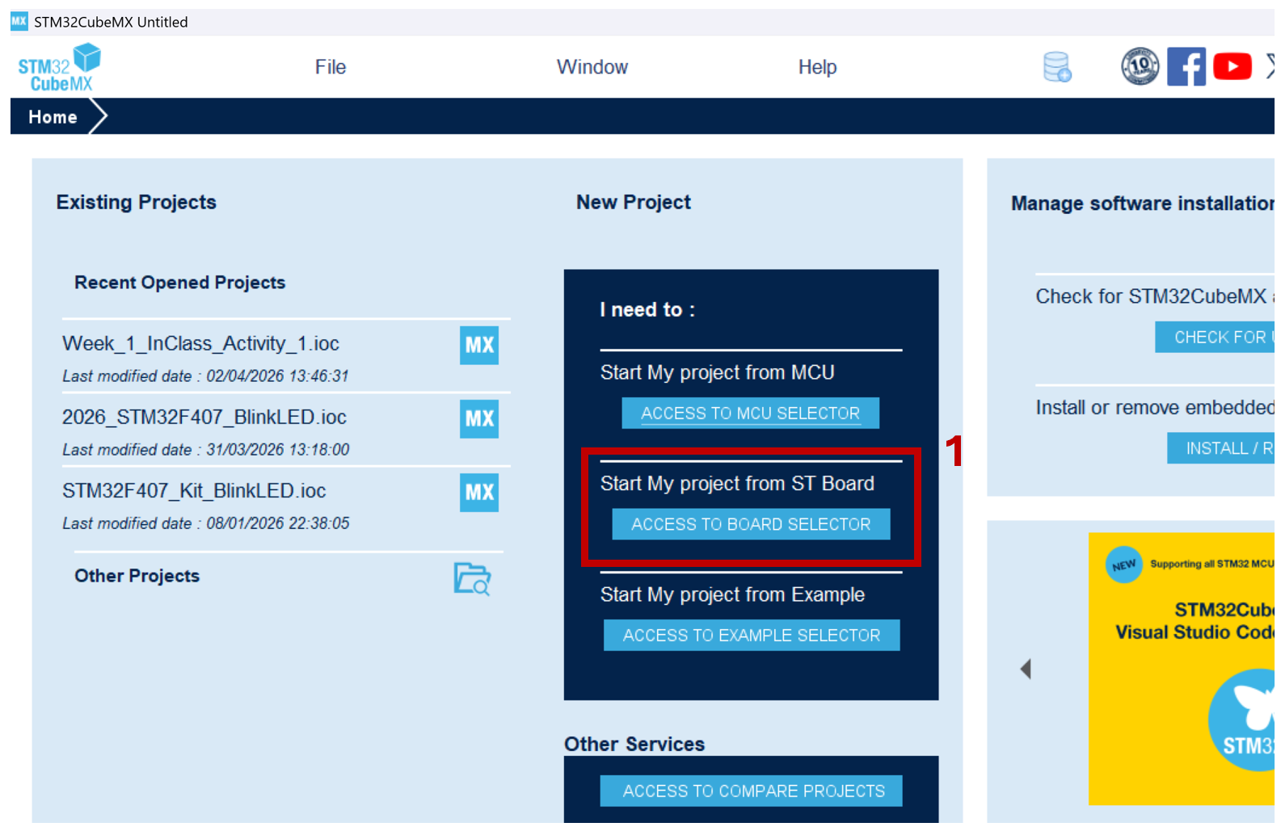This screenshot has height=831, width=1285.
Task: Open recent project Week_1_InClass_Activity_1.ioc
Action: 200,344
